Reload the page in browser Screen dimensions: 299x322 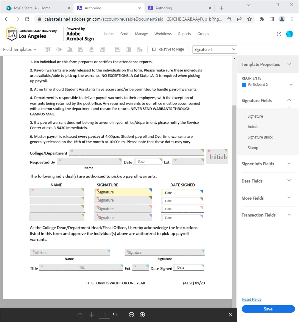pyautogui.click(x=27, y=19)
